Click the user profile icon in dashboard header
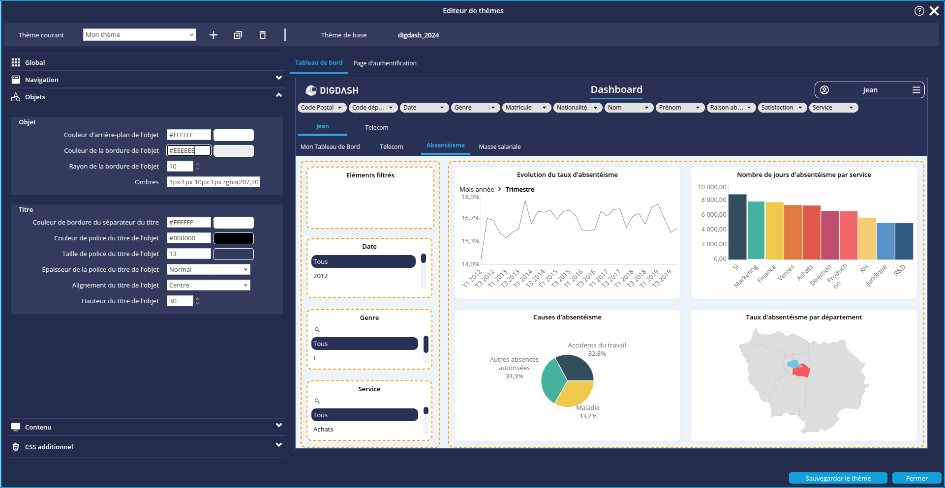Image resolution: width=945 pixels, height=488 pixels. (x=824, y=90)
